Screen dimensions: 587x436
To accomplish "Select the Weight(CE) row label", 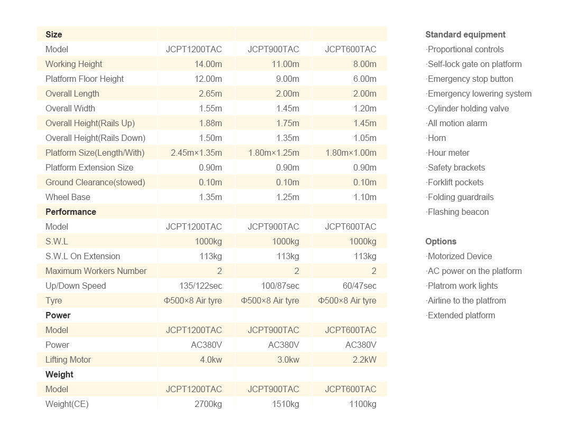I will point(67,404).
